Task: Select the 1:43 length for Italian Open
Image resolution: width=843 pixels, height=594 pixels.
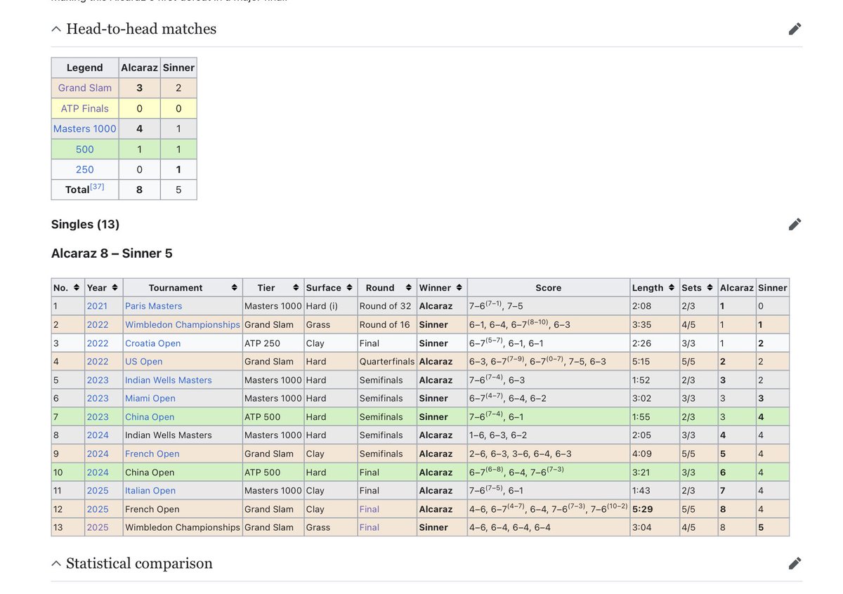Action: pyautogui.click(x=642, y=491)
